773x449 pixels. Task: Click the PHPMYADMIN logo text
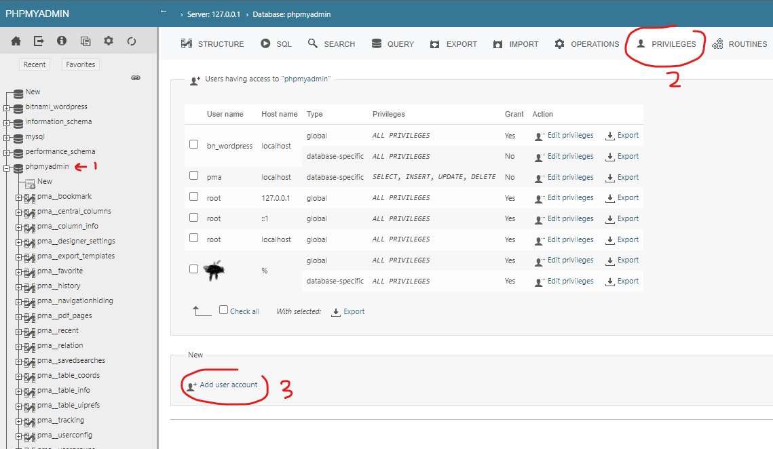click(x=37, y=14)
